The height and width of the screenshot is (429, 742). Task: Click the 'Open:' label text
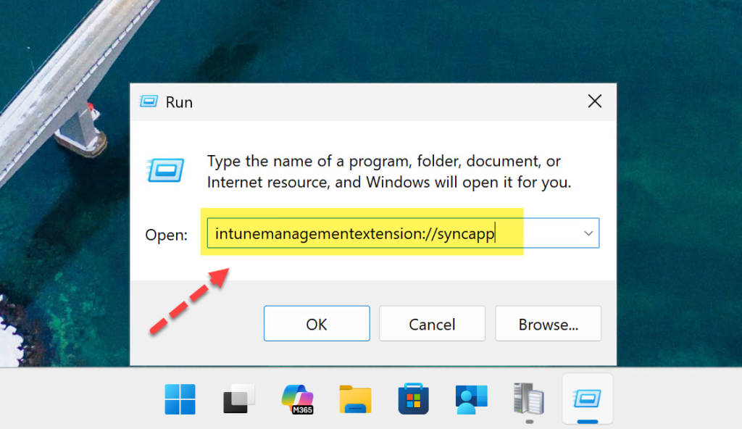pyautogui.click(x=166, y=235)
